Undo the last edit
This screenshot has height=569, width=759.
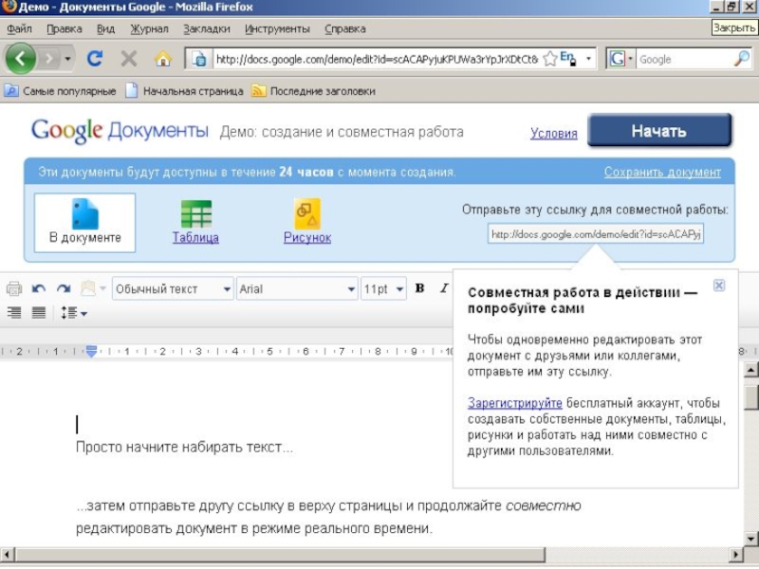click(39, 289)
